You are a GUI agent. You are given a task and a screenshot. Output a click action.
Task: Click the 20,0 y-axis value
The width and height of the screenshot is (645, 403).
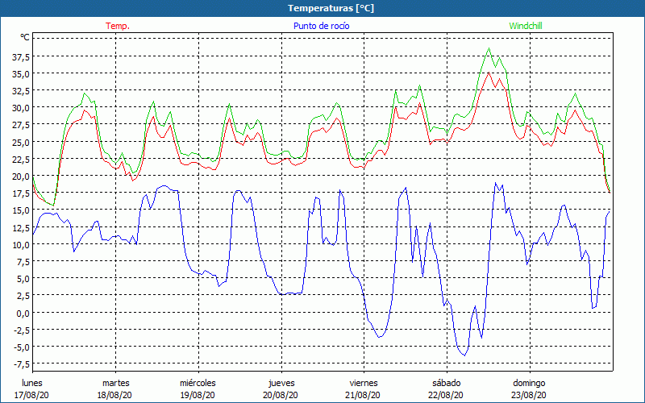(21, 177)
